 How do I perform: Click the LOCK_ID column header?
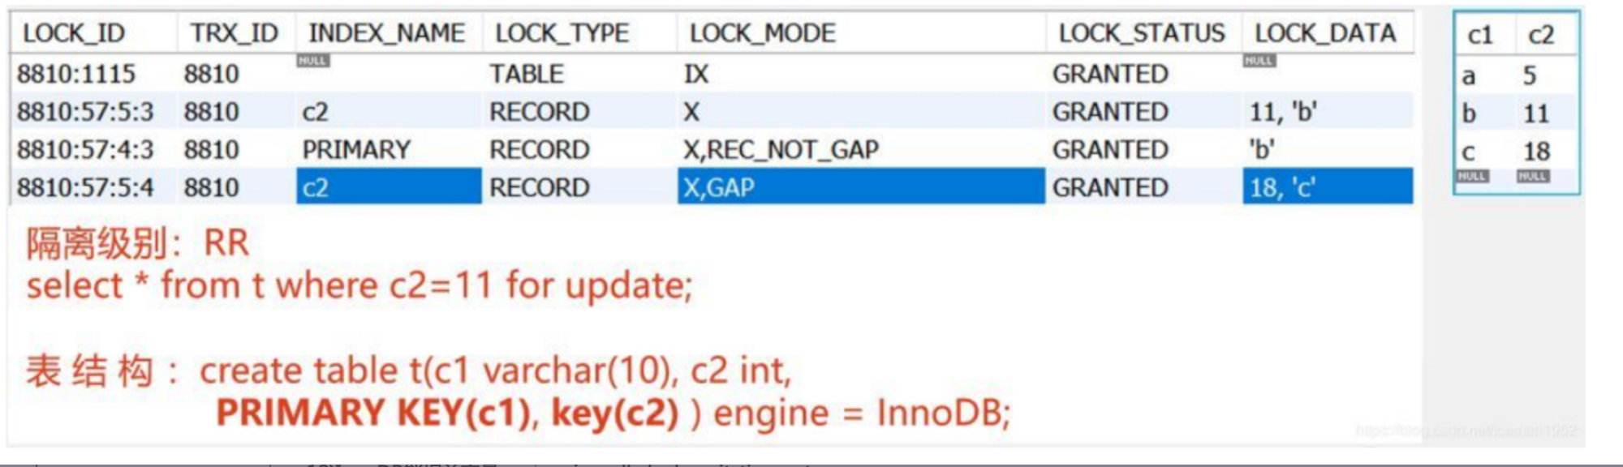(x=74, y=33)
